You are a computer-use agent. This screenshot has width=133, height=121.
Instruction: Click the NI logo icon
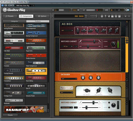127,10
